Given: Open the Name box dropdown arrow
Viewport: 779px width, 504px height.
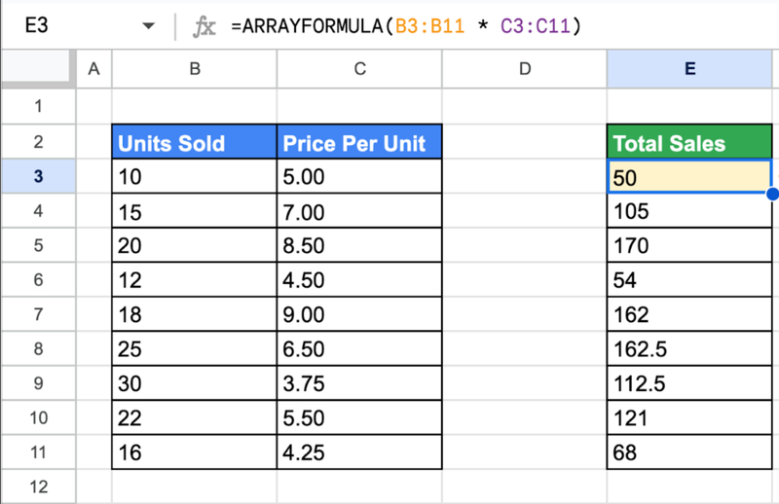Looking at the screenshot, I should pos(148,26).
